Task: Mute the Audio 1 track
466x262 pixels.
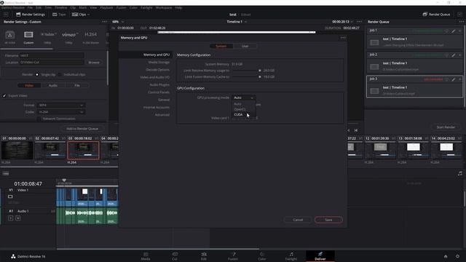Action: tap(17, 218)
